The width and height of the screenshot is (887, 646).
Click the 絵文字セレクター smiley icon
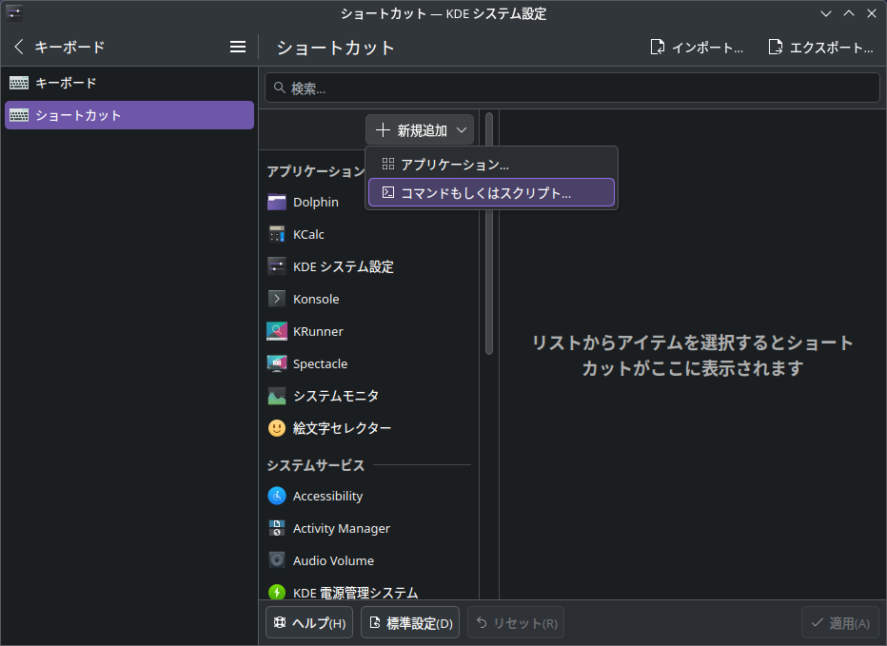(x=277, y=428)
